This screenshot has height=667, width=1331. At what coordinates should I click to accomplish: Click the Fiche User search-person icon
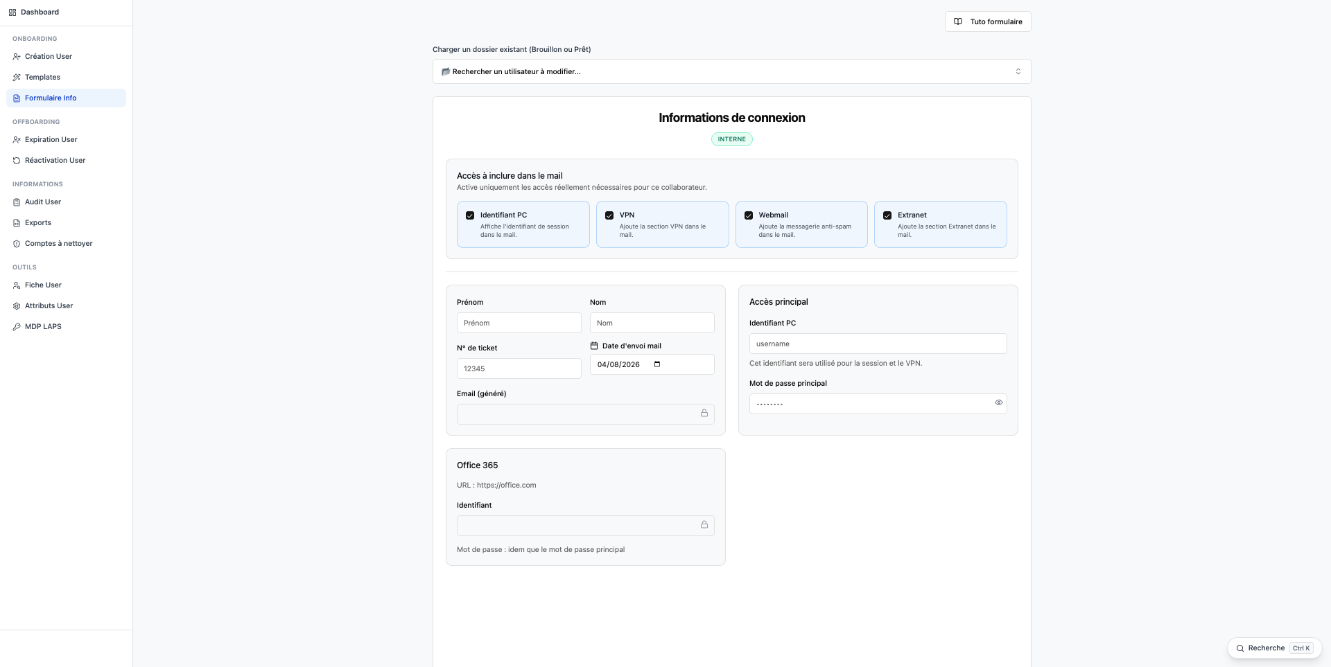click(x=17, y=285)
